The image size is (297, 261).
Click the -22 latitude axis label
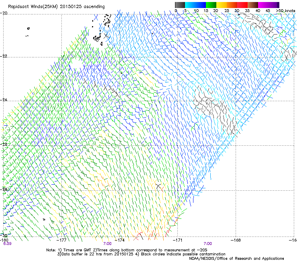(x=4, y=56)
